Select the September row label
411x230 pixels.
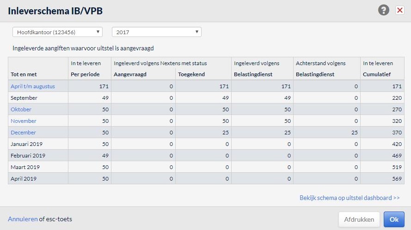tap(24, 98)
